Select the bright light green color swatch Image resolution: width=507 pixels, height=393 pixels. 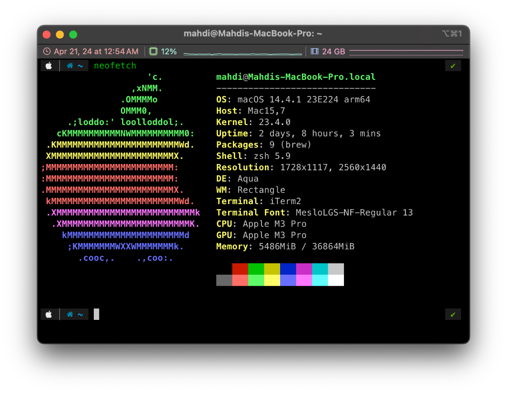point(256,280)
